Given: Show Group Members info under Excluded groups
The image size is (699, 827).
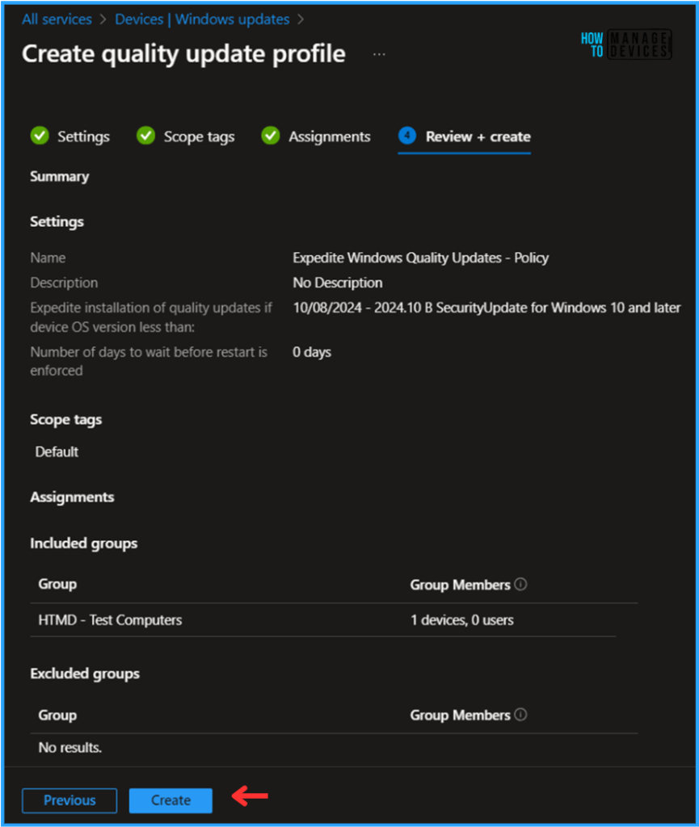Looking at the screenshot, I should click(520, 715).
